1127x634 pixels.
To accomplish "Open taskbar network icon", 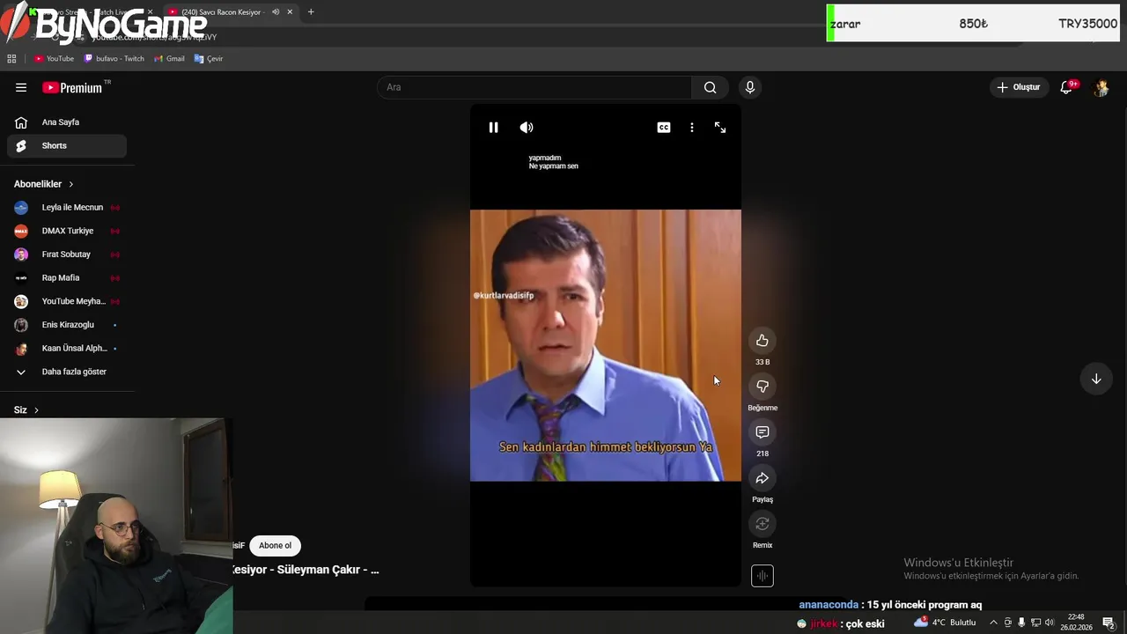I will click(x=1035, y=623).
